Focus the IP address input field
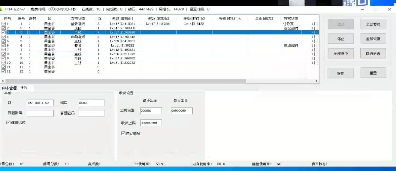The width and height of the screenshot is (396, 171). tap(40, 103)
